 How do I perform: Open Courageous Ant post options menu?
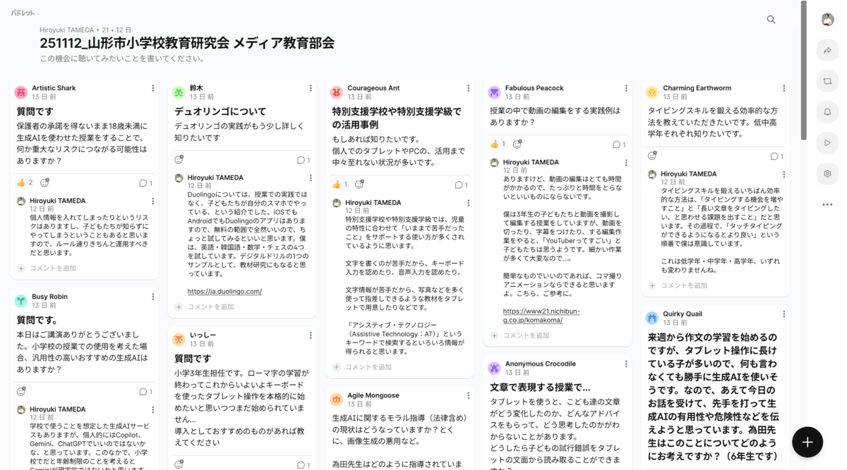click(468, 88)
